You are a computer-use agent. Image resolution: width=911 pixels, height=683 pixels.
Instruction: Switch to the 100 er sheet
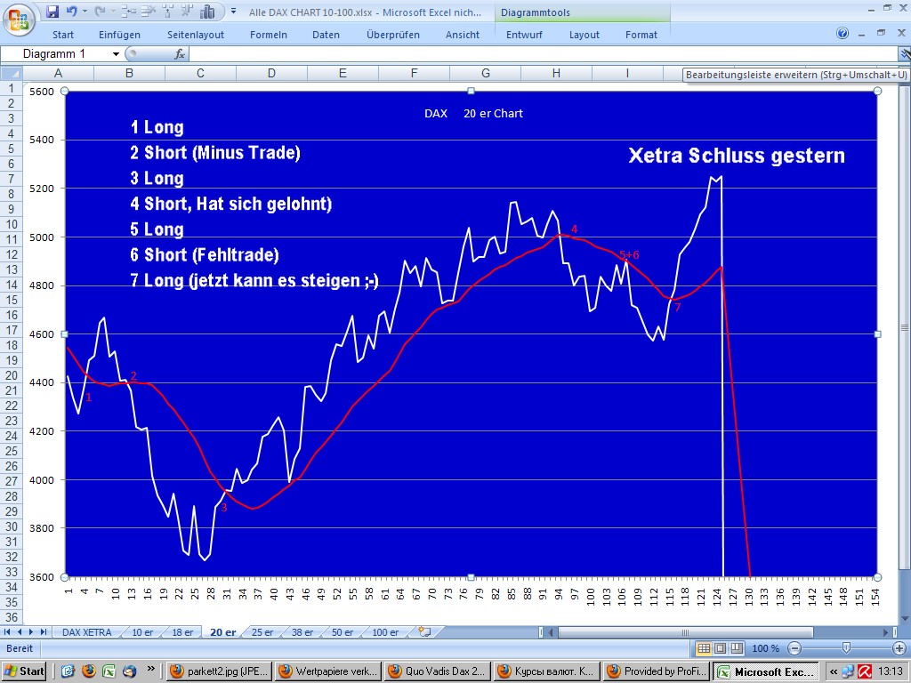tap(385, 632)
